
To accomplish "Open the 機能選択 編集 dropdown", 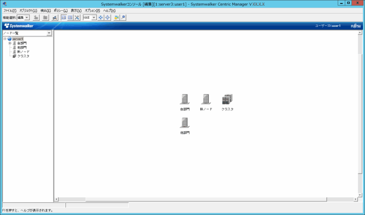I will coord(27,17).
